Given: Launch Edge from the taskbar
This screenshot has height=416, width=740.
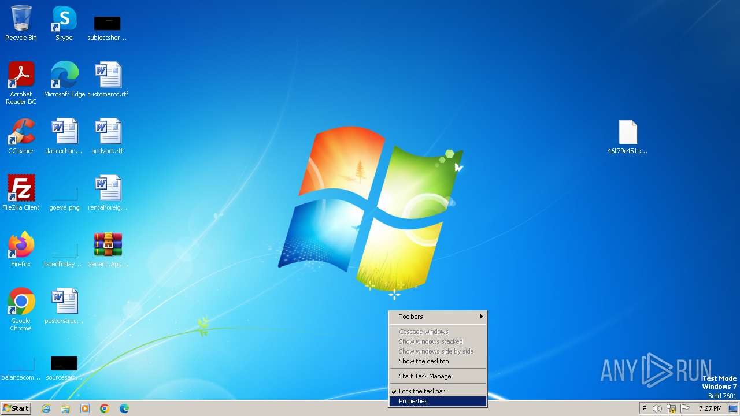Looking at the screenshot, I should coord(124,408).
